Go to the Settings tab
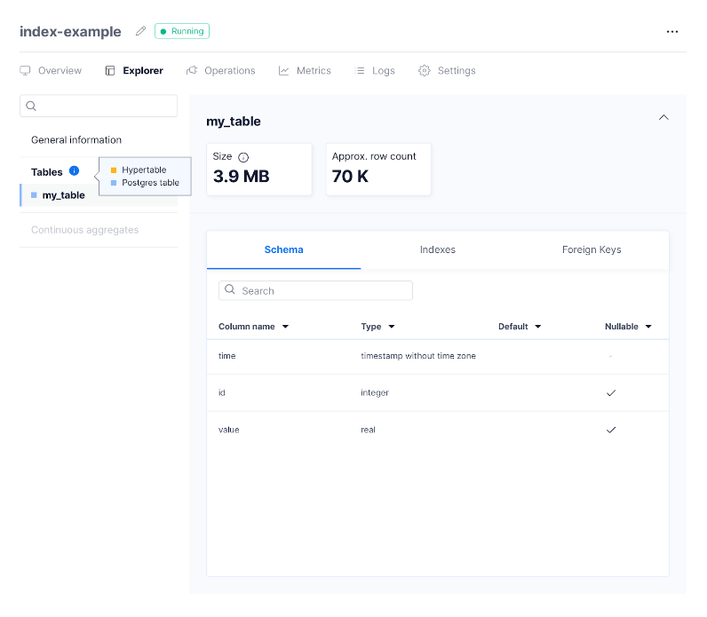Viewport: 707px width, 617px height. [447, 71]
